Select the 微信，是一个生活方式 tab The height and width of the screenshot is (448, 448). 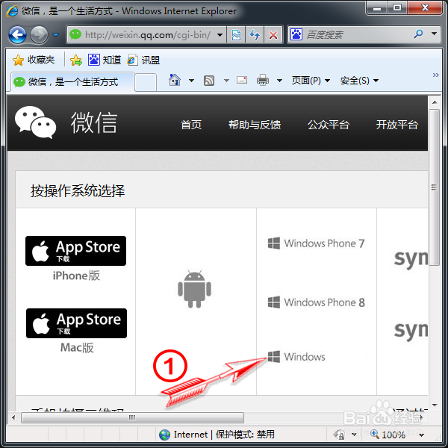pos(72,82)
